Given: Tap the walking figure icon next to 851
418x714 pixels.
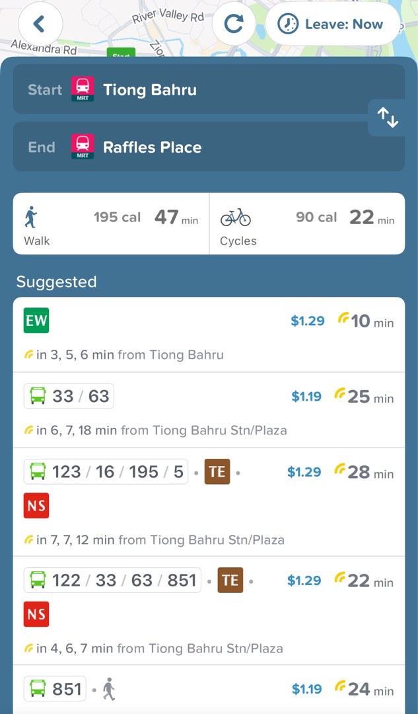Looking at the screenshot, I should pos(109,689).
